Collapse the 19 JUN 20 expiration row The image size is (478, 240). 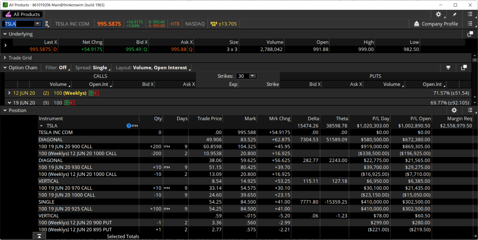[9, 103]
